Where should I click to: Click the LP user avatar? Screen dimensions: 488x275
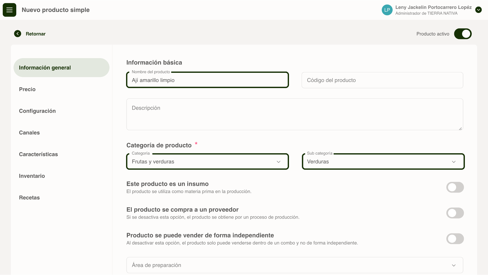387,10
